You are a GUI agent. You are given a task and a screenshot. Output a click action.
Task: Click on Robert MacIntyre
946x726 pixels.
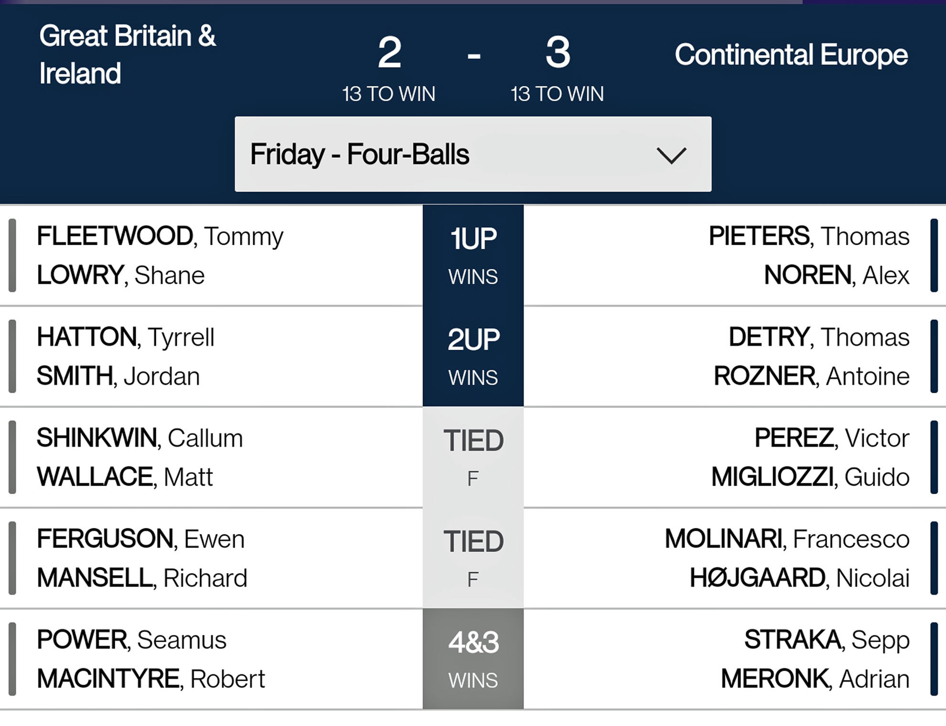(151, 679)
